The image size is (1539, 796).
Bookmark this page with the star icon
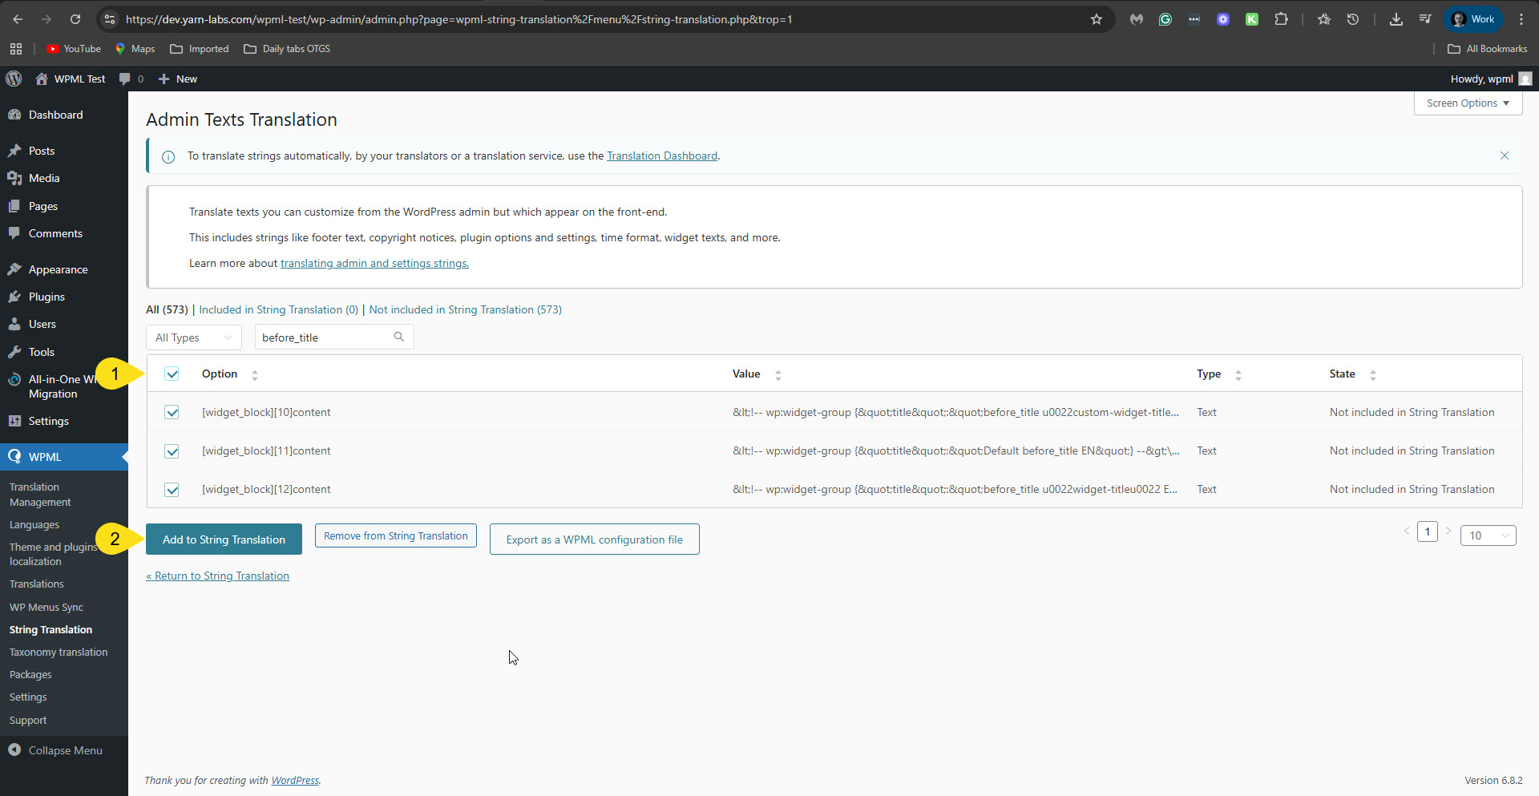pos(1096,19)
